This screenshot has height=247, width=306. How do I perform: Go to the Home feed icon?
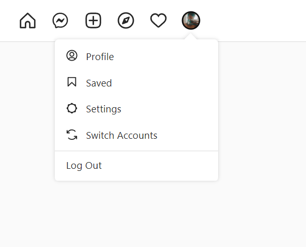coord(27,21)
